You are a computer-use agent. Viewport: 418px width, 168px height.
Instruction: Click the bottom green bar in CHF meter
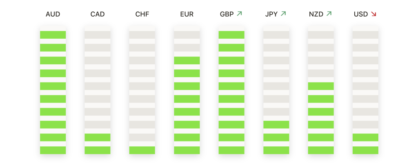click(142, 150)
